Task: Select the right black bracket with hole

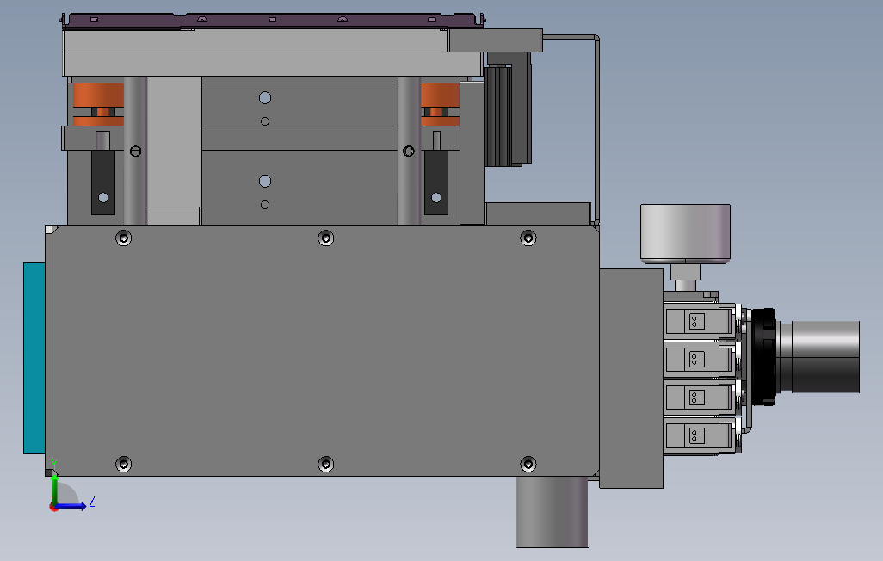Action: tap(435, 182)
